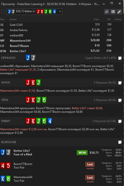Click the 'Нотсы' column header

[x=118, y=19]
